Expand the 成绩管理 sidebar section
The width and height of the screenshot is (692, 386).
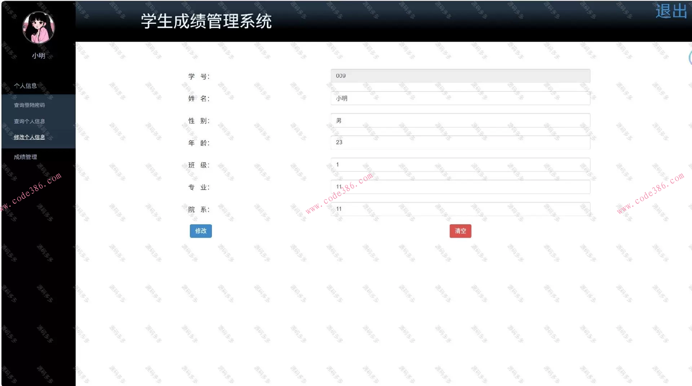tap(25, 157)
